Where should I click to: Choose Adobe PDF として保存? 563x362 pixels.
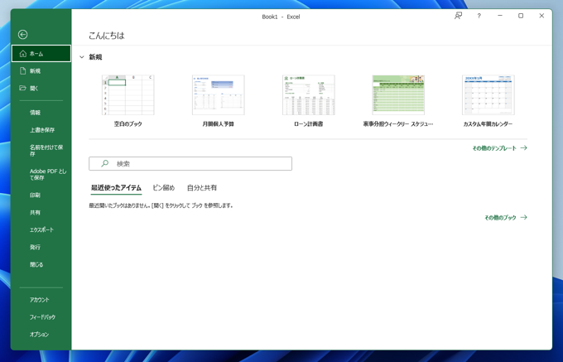(41, 174)
